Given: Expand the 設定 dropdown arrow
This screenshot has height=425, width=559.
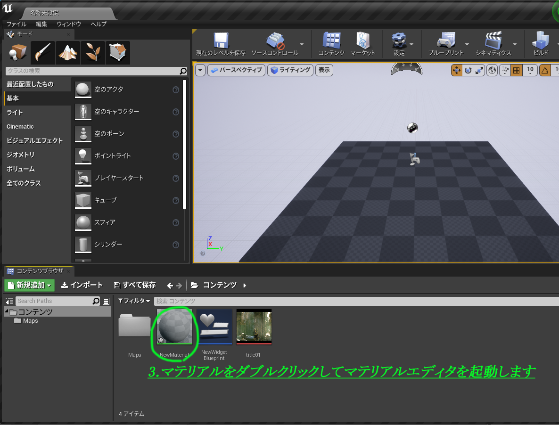Looking at the screenshot, I should coord(411,44).
